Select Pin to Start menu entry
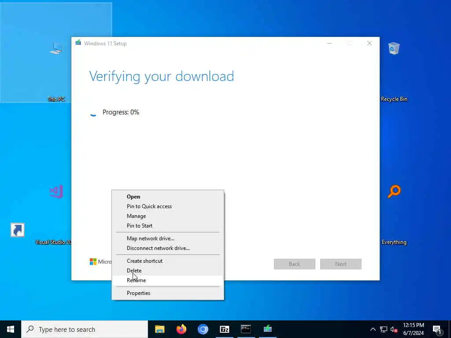 pos(168,226)
